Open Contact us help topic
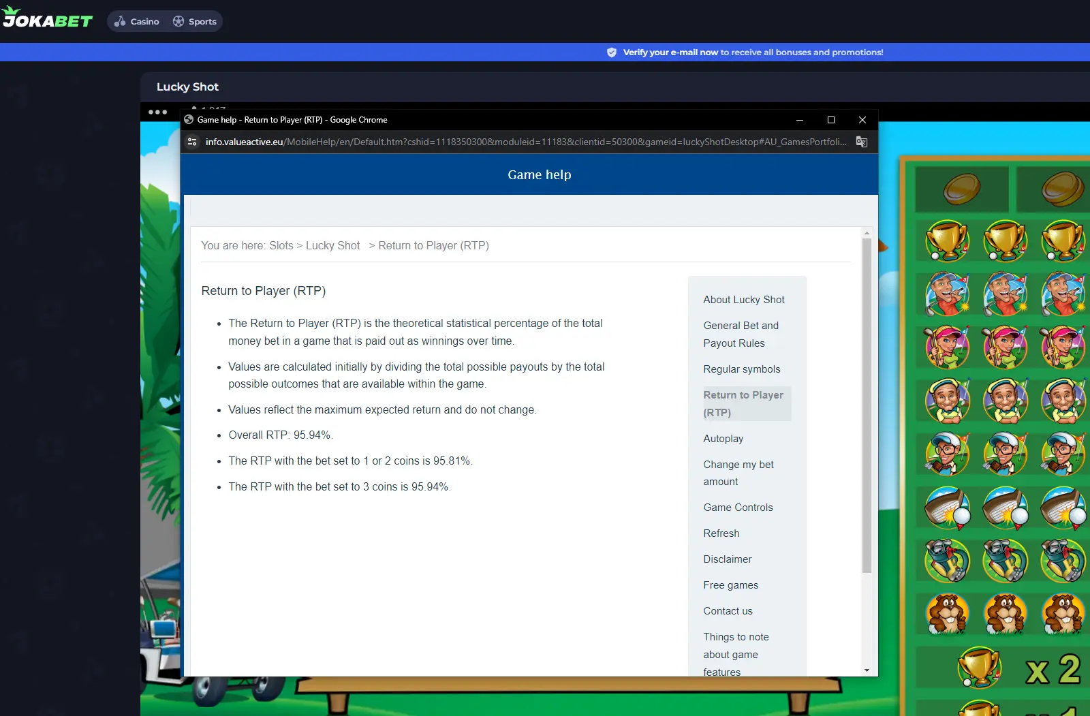Viewport: 1090px width, 716px height. pos(728,611)
